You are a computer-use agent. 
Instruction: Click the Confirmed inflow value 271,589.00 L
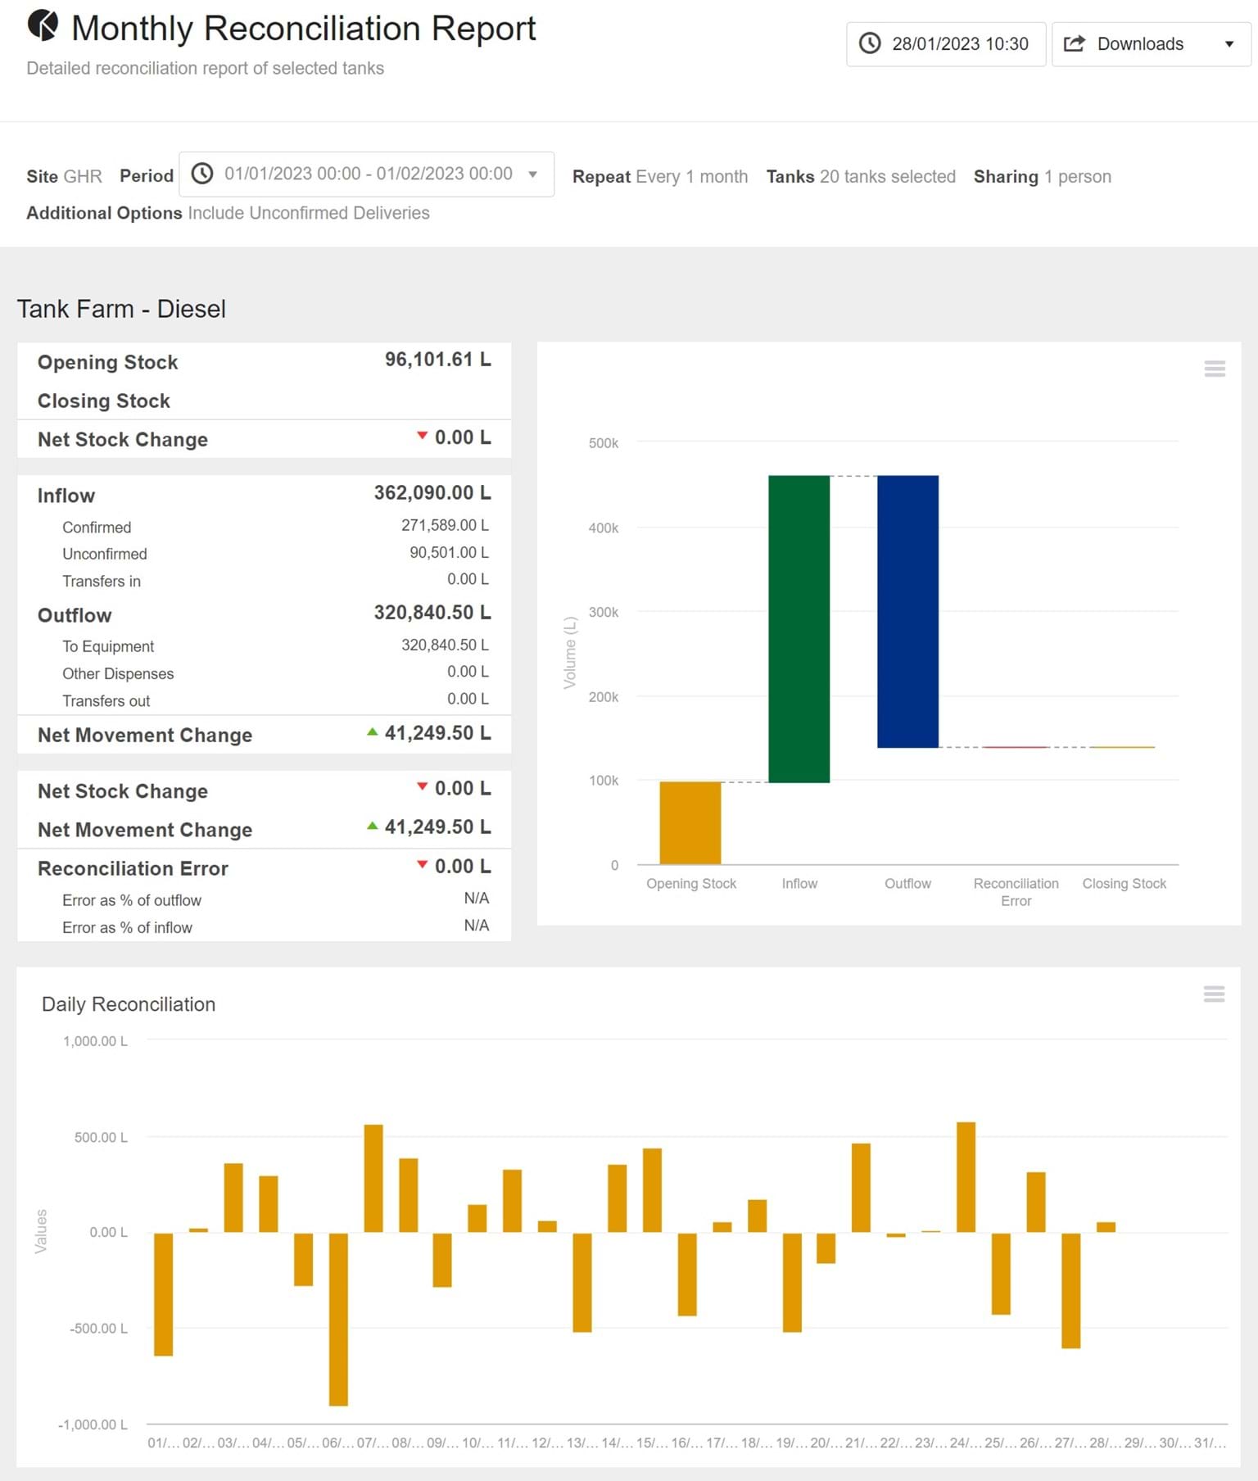click(x=445, y=525)
